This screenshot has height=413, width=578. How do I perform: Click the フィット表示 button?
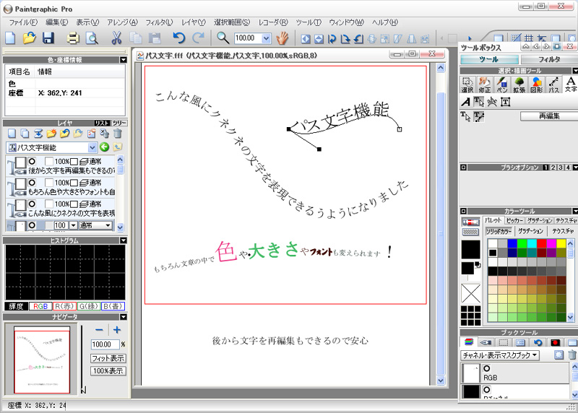point(108,358)
